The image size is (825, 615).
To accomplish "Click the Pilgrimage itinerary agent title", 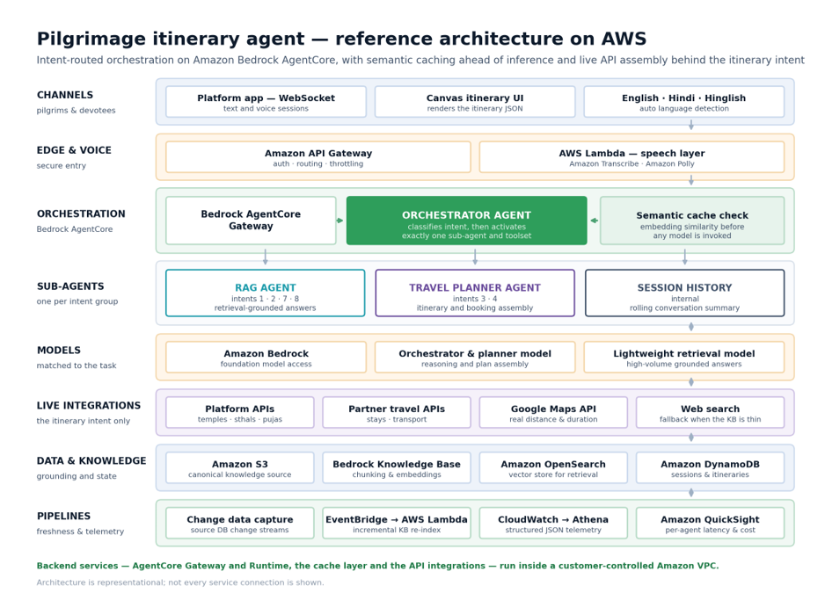I will click(x=341, y=39).
